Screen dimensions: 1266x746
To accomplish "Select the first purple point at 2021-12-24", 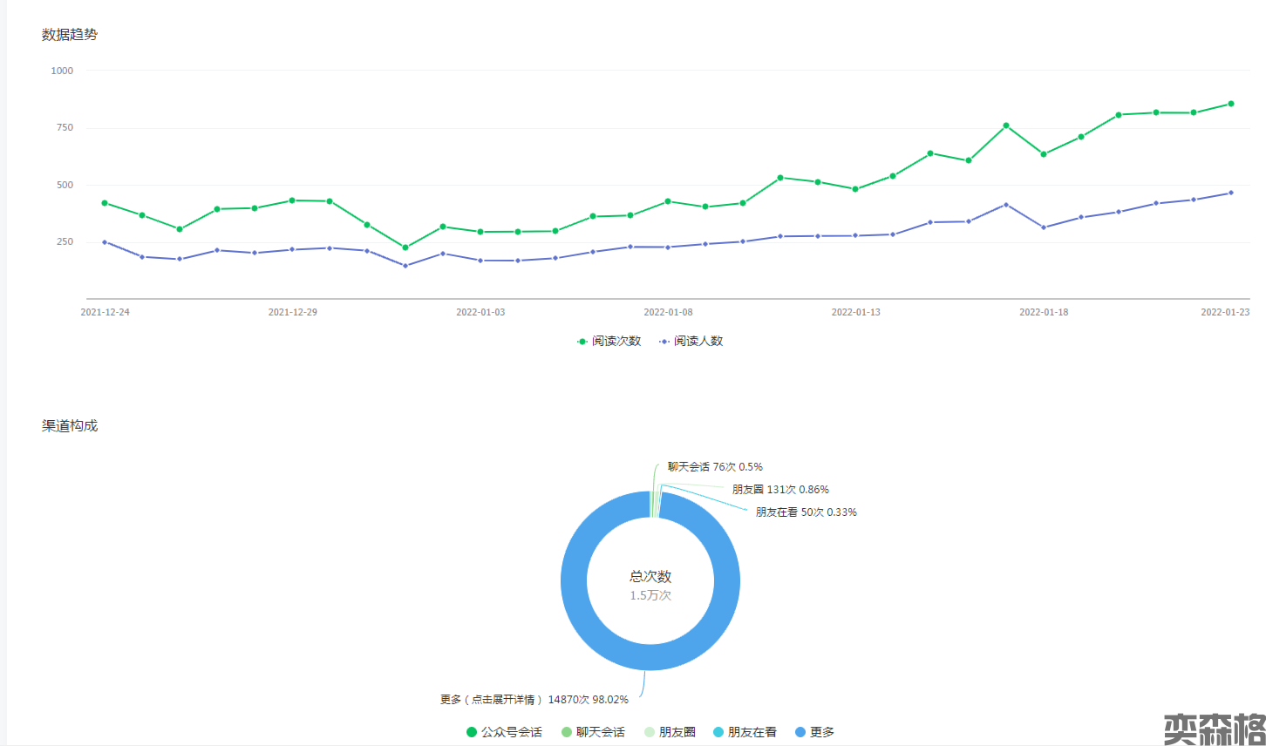I will 105,242.
